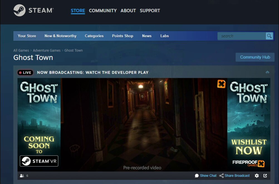
Task: Click the viewers count icon
Action: [22, 176]
